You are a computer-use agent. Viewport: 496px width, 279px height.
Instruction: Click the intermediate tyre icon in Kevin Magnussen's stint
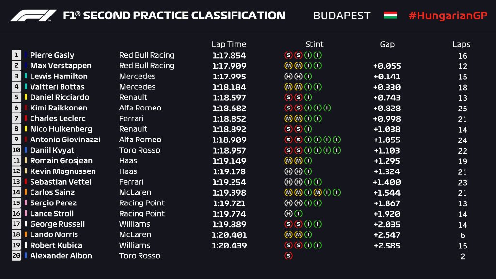309,171
